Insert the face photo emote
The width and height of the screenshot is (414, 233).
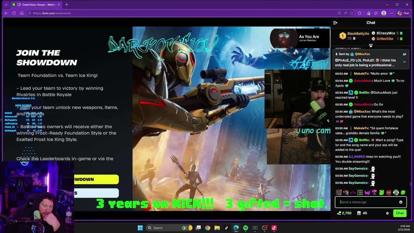click(339, 193)
